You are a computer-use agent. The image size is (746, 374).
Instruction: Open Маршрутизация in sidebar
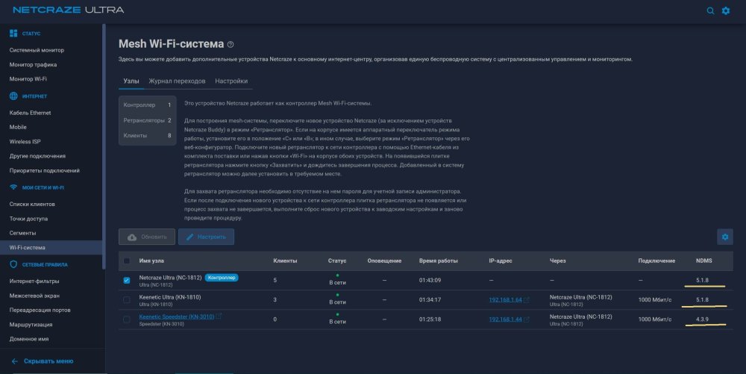[x=31, y=325]
